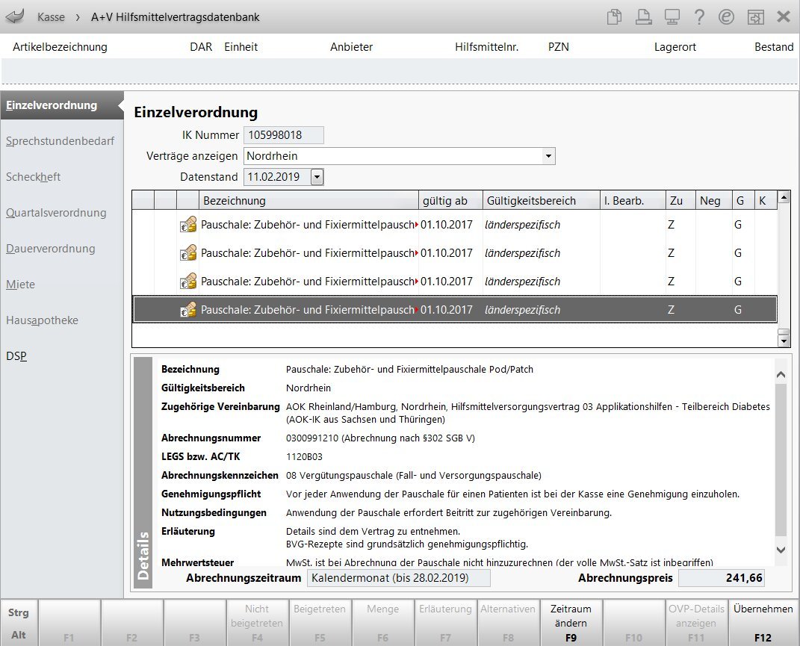This screenshot has width=800, height=646.
Task: Click the IK Nummer field
Action: [x=284, y=135]
